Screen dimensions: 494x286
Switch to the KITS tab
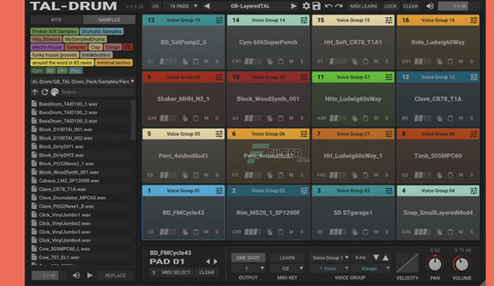coord(56,19)
